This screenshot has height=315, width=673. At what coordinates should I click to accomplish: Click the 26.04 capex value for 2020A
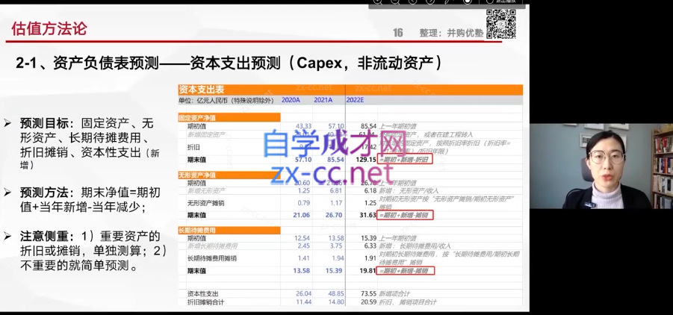[303, 294]
